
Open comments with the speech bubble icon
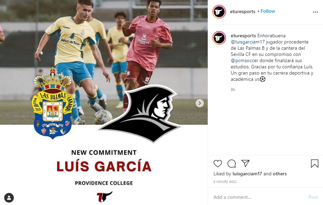coord(232,164)
